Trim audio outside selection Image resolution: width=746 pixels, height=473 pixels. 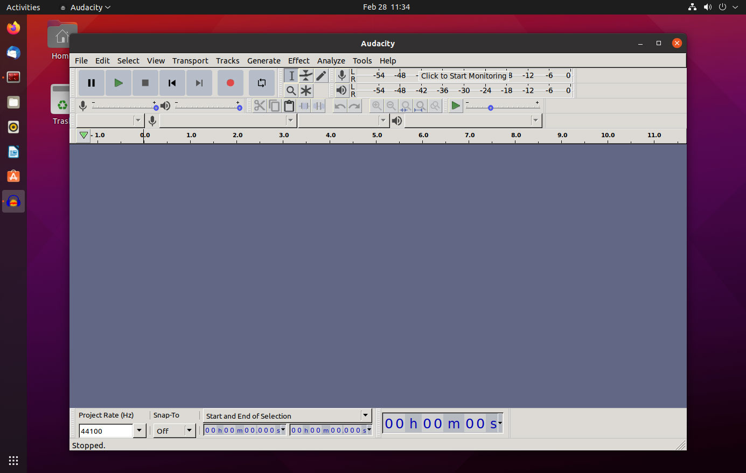coord(304,106)
